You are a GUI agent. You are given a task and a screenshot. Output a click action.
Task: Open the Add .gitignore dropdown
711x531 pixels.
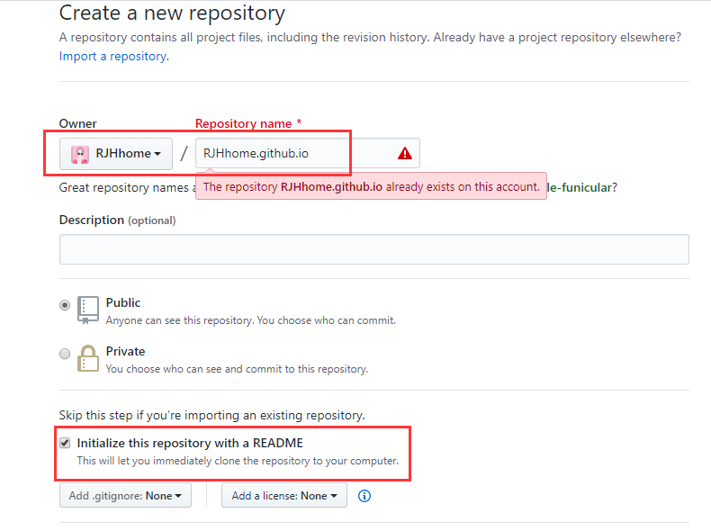pos(125,495)
